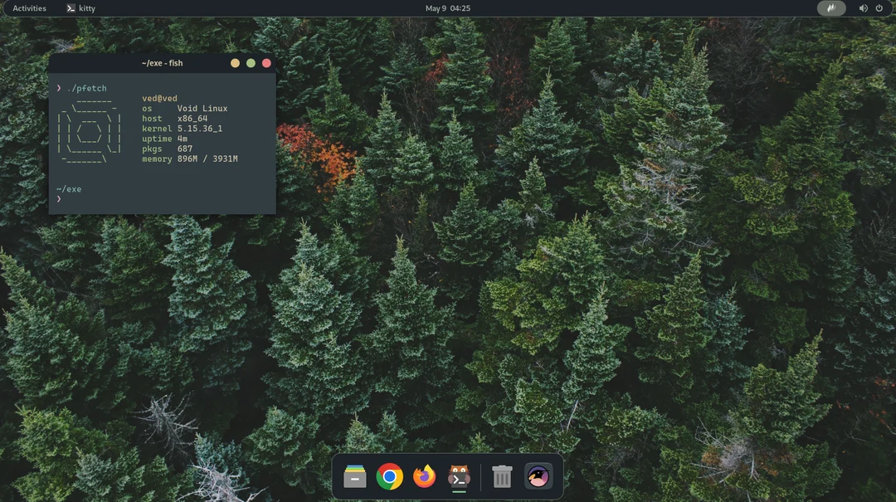Open the Trash from the dock

[x=501, y=477]
